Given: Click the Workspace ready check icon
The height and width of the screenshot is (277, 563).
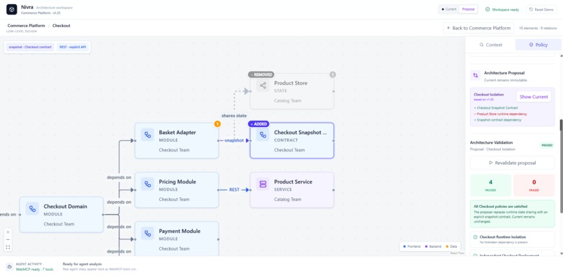Looking at the screenshot, I should (x=488, y=9).
